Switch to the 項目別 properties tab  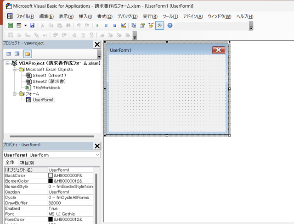pyautogui.click(x=27, y=163)
